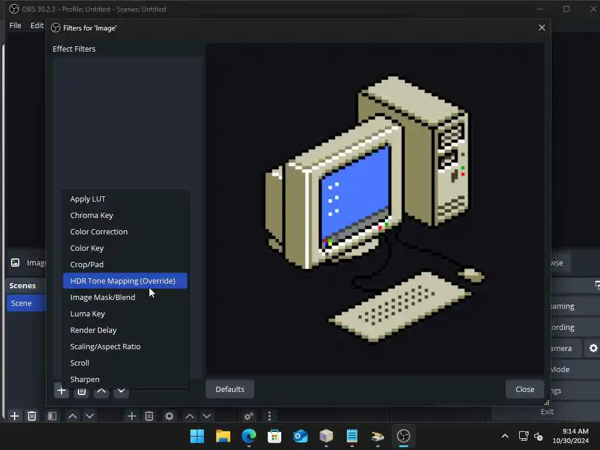The width and height of the screenshot is (600, 450).
Task: Click Start Recording button in OBS controls
Action: pyautogui.click(x=575, y=327)
